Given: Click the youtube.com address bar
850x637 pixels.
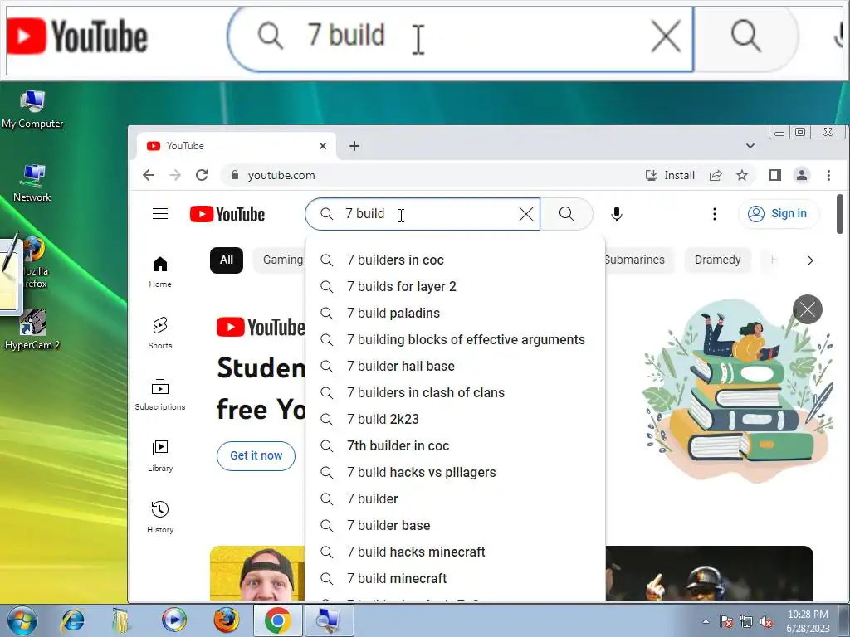Looking at the screenshot, I should pos(433,175).
